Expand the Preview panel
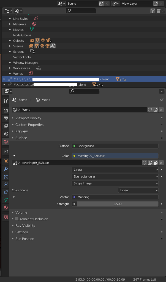 [21, 131]
